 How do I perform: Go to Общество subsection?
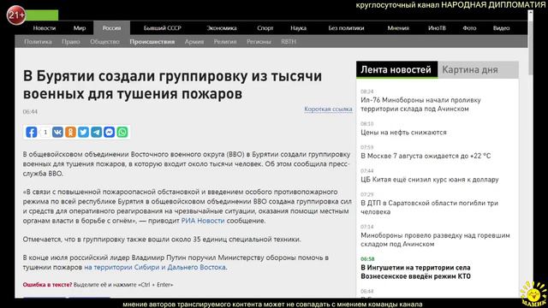(x=104, y=42)
